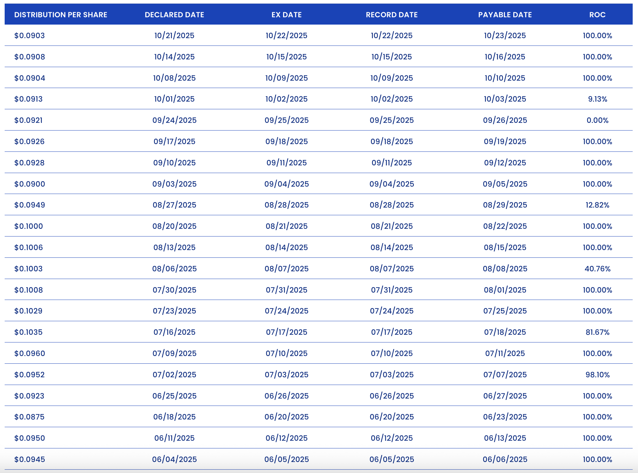This screenshot has width=638, height=473.
Task: Click declared date 10/14/2025
Action: tap(174, 57)
